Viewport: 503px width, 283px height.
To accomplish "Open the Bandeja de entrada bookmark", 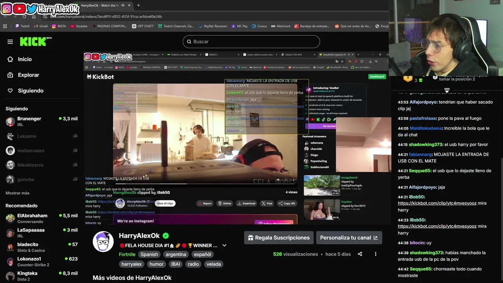I will tap(312, 26).
